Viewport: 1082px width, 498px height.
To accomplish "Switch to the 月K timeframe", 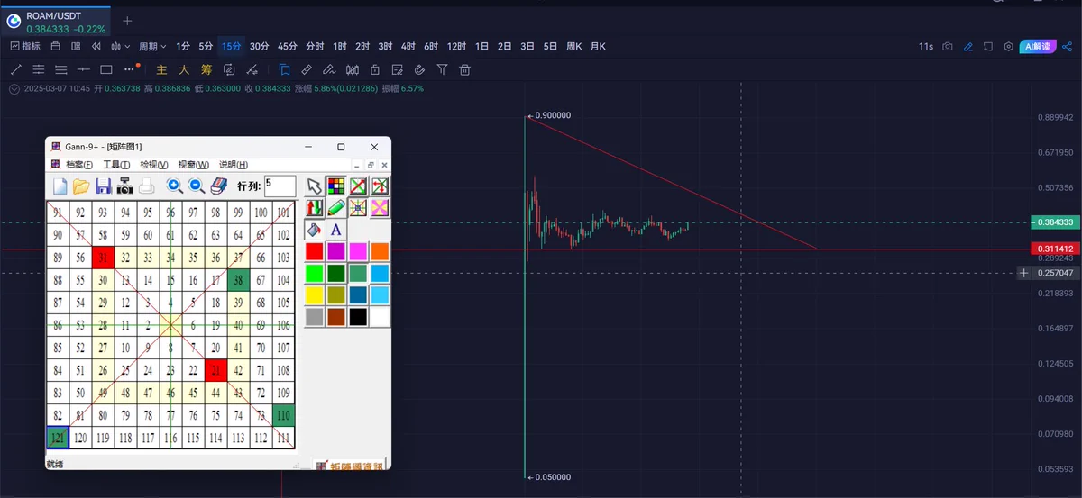I will [598, 46].
